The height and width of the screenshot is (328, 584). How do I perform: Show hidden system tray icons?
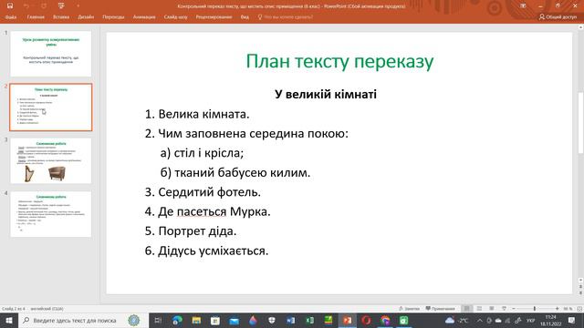tap(480, 320)
